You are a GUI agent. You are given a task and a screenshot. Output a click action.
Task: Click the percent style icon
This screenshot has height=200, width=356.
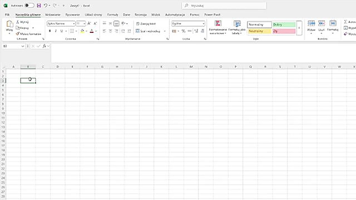(183, 31)
